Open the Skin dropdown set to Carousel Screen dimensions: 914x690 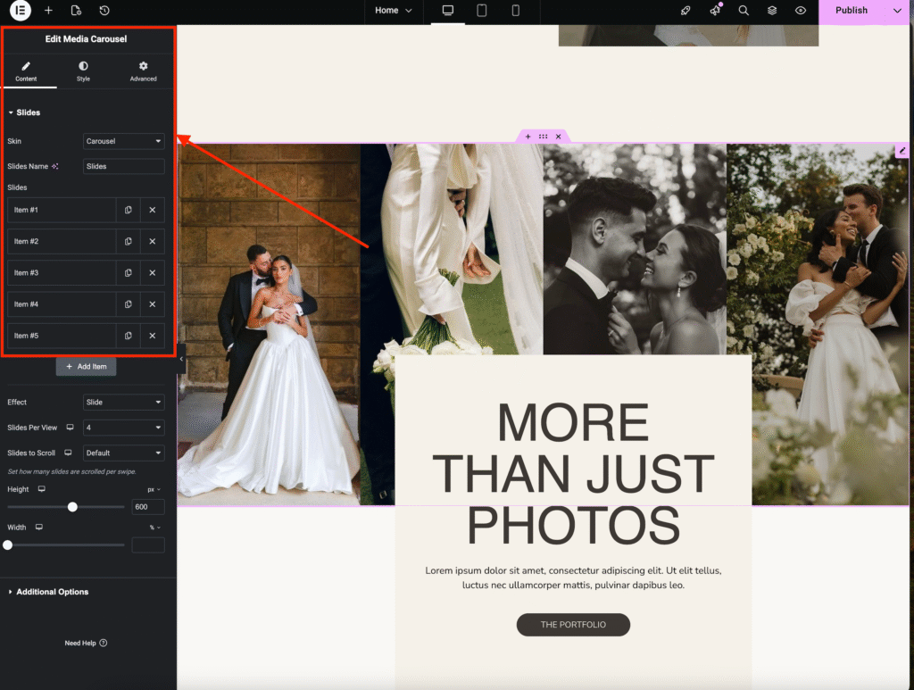(124, 141)
